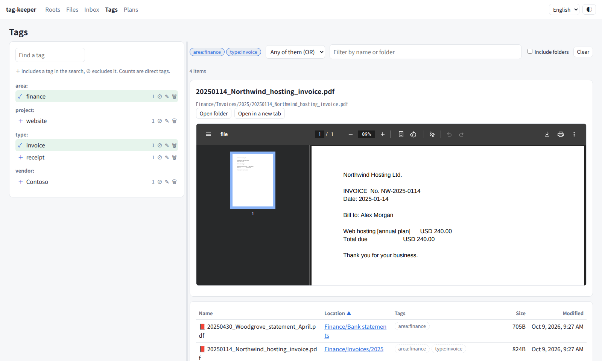Open the Finance/Invoices/2025 location link
Viewport: 602px width, 361px height.
(354, 349)
